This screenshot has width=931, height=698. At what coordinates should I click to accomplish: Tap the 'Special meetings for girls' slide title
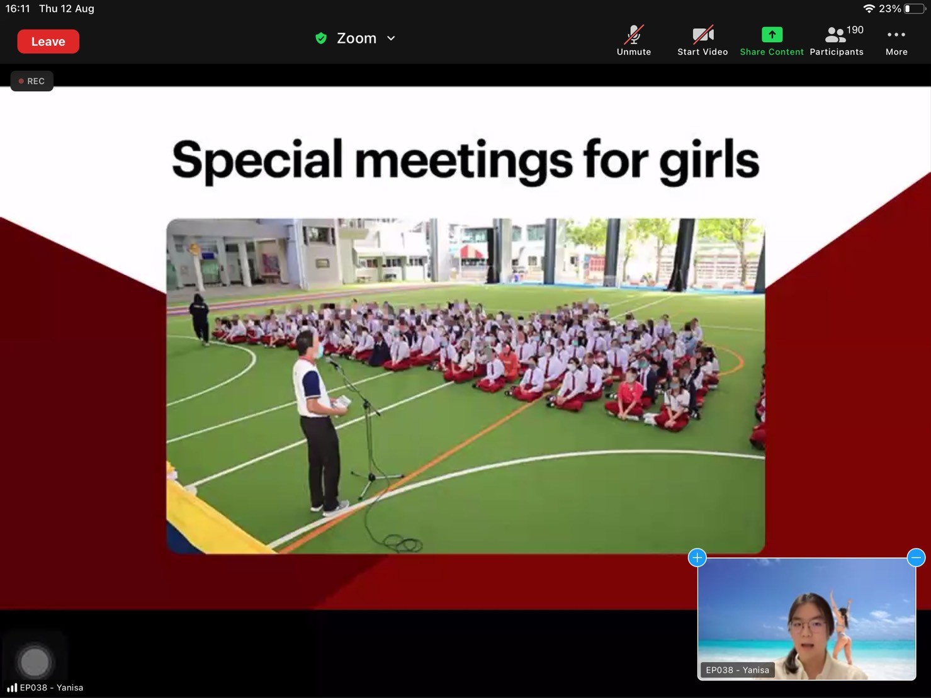(465, 160)
